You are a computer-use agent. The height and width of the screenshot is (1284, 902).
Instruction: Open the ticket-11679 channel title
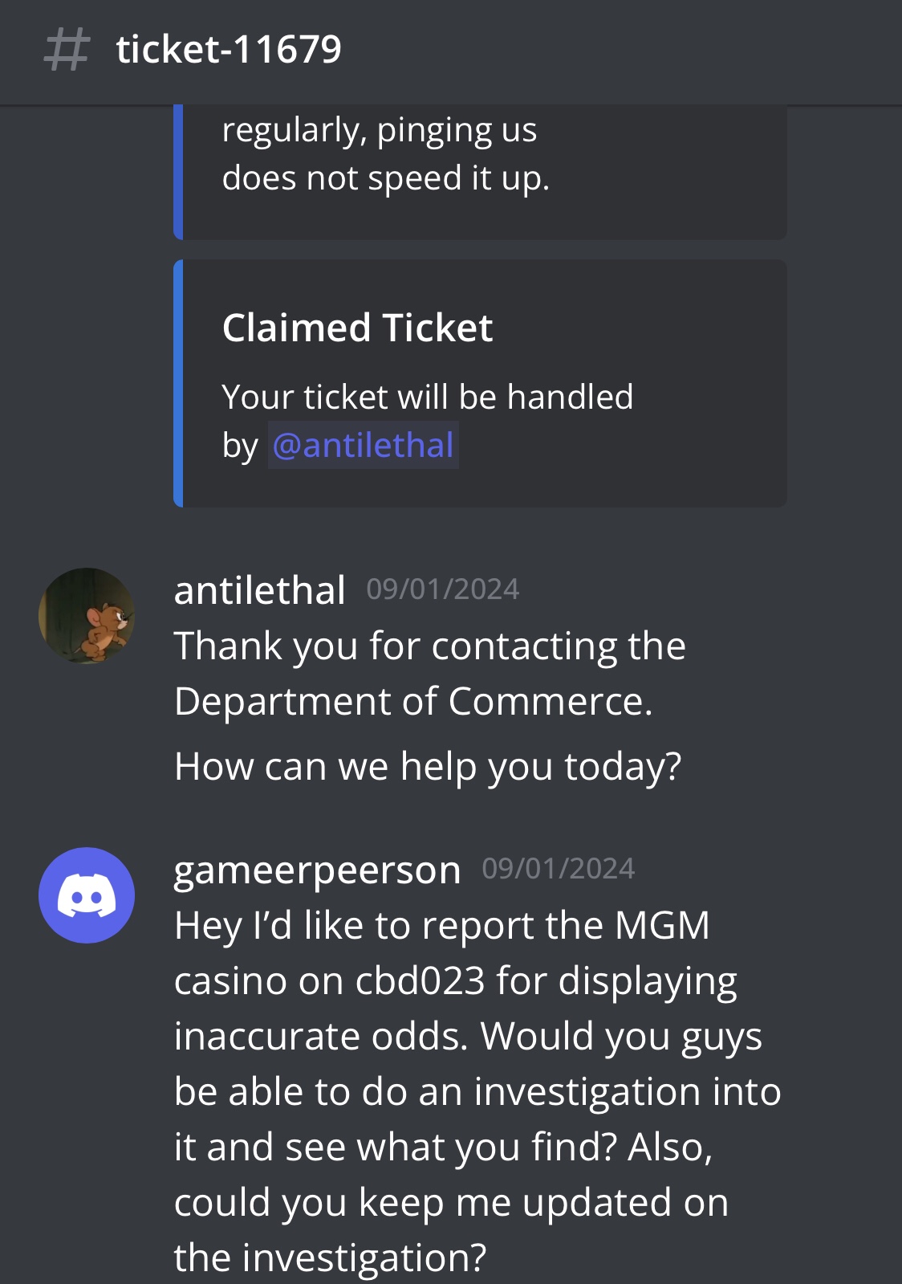tap(229, 50)
